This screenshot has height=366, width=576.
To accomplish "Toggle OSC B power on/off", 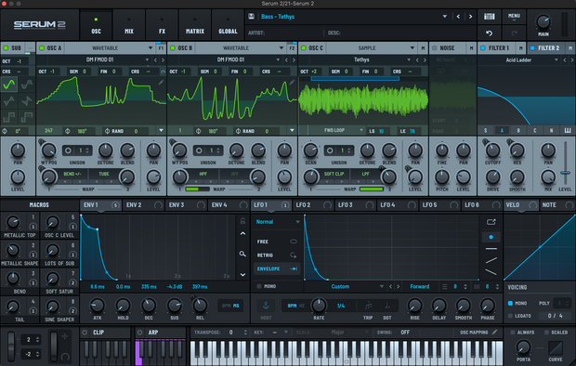I will pyautogui.click(x=172, y=48).
